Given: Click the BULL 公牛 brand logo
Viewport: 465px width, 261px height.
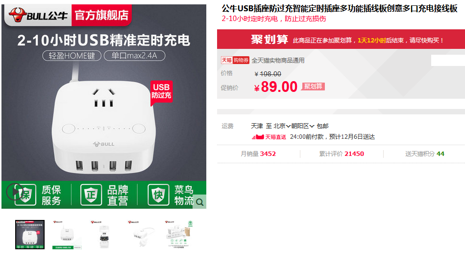Looking at the screenshot, I should tap(38, 15).
